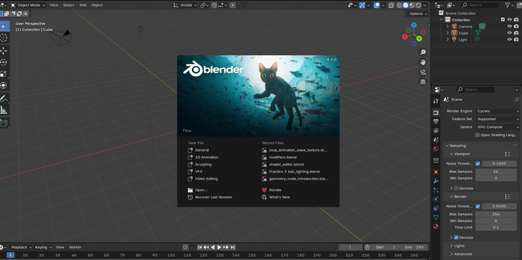Open the View menu in viewport header
The height and width of the screenshot is (260, 522).
click(x=54, y=5)
